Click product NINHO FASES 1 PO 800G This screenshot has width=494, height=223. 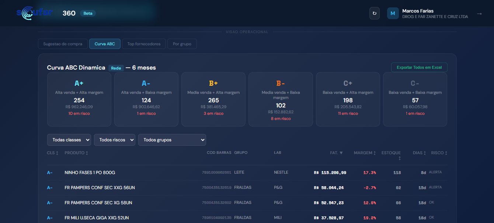[x=90, y=172]
